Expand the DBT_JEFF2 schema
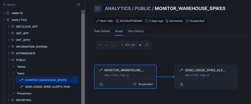The width and height of the screenshot is (251, 104). 9,40
